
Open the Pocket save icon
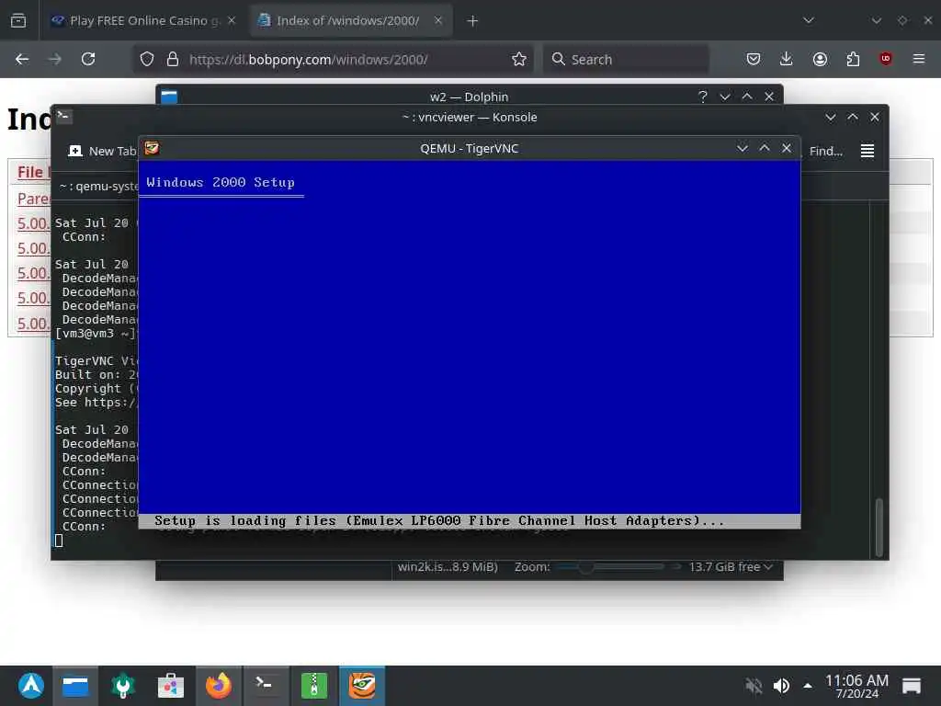754,59
